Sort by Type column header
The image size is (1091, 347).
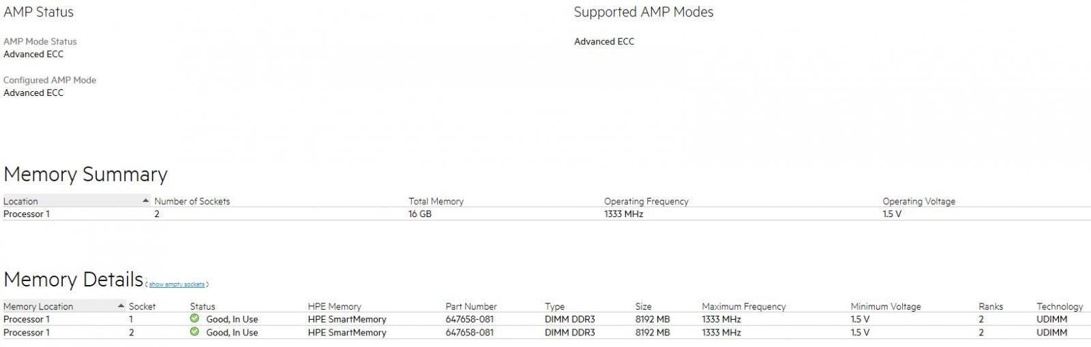tap(554, 306)
